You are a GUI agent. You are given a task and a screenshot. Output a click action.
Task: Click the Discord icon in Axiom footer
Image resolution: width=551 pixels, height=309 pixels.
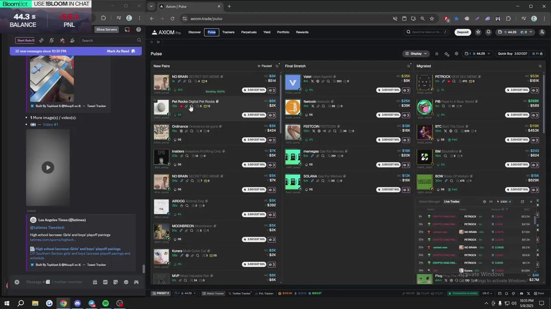point(521,294)
